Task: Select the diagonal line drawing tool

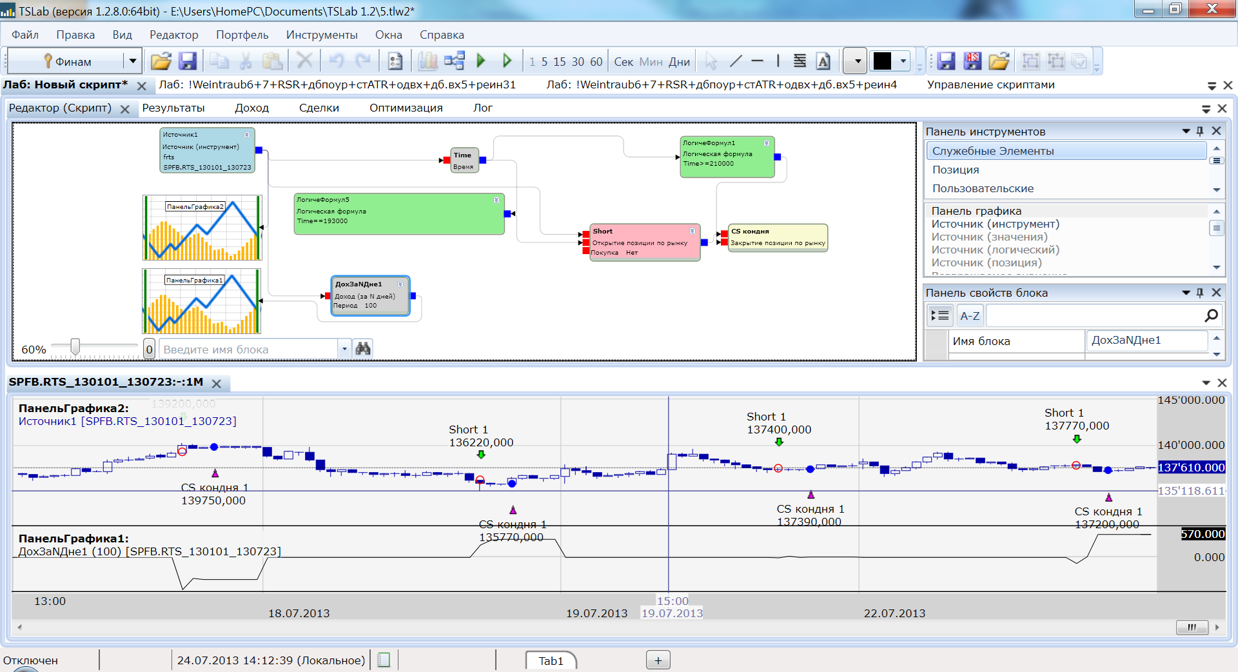Action: (x=736, y=61)
